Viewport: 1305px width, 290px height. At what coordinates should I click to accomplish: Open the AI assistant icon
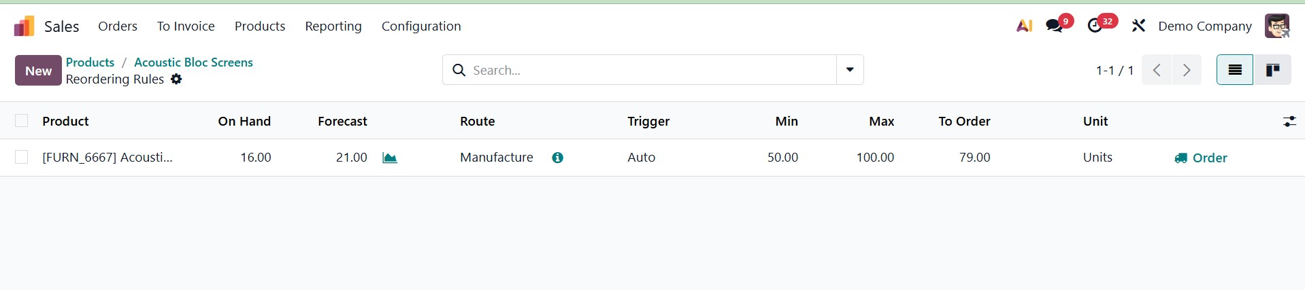[x=1024, y=26]
